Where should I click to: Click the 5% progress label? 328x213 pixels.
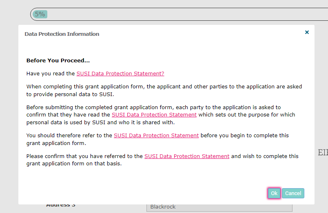[40, 14]
